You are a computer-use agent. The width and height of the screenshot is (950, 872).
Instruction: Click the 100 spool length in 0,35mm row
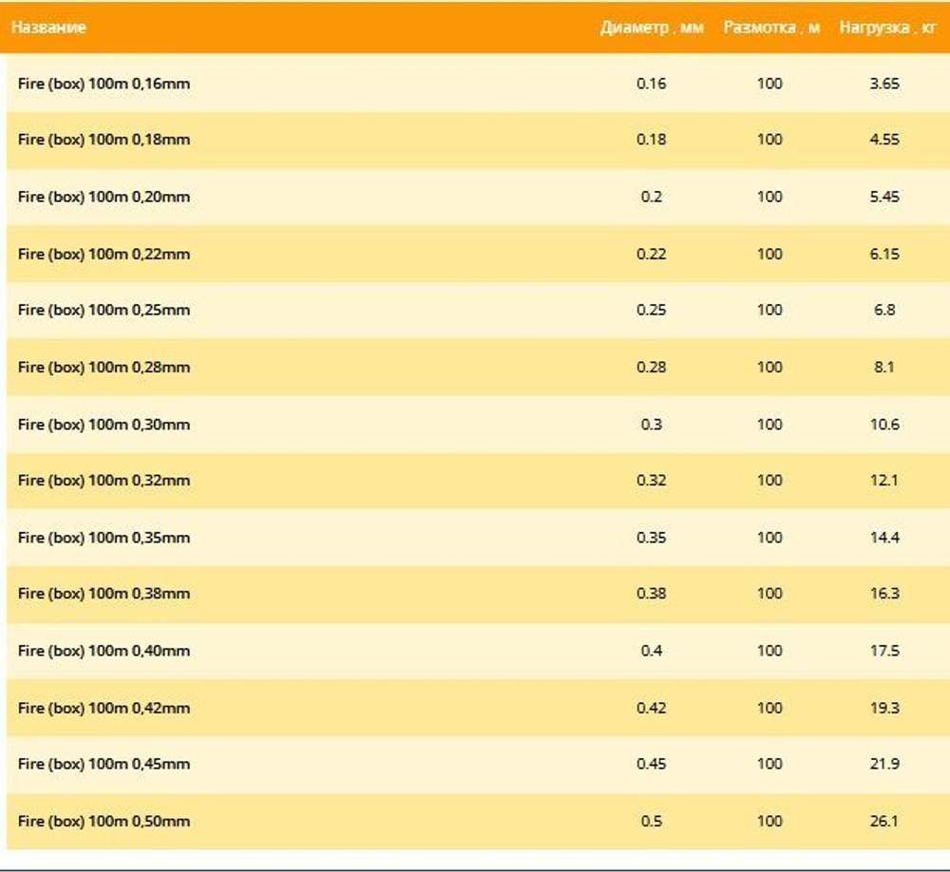pyautogui.click(x=769, y=538)
